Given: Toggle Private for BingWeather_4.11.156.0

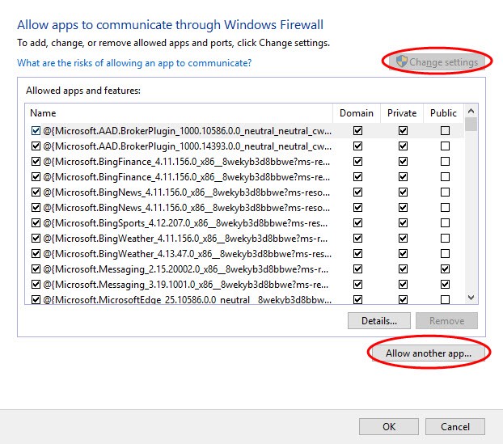Looking at the screenshot, I should 403,238.
